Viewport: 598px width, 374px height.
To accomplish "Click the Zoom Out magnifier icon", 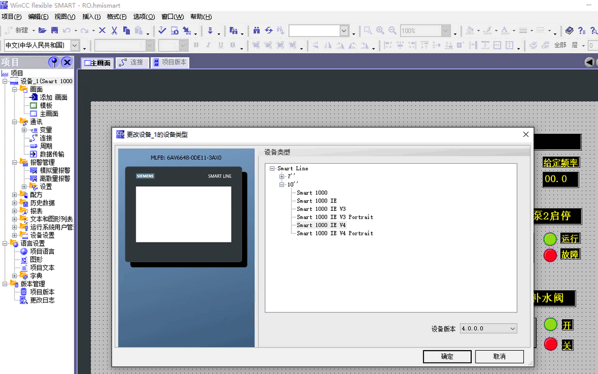I will coord(392,30).
